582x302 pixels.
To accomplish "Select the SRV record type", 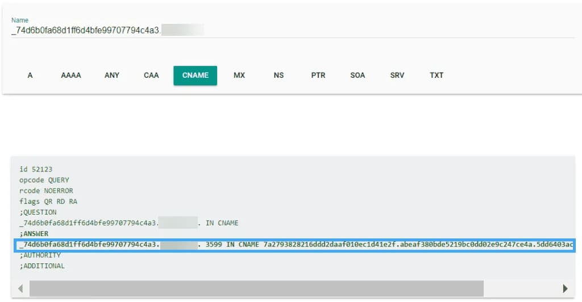I will (x=397, y=75).
